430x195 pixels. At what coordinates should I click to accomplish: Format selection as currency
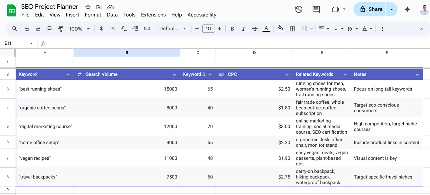pyautogui.click(x=101, y=28)
